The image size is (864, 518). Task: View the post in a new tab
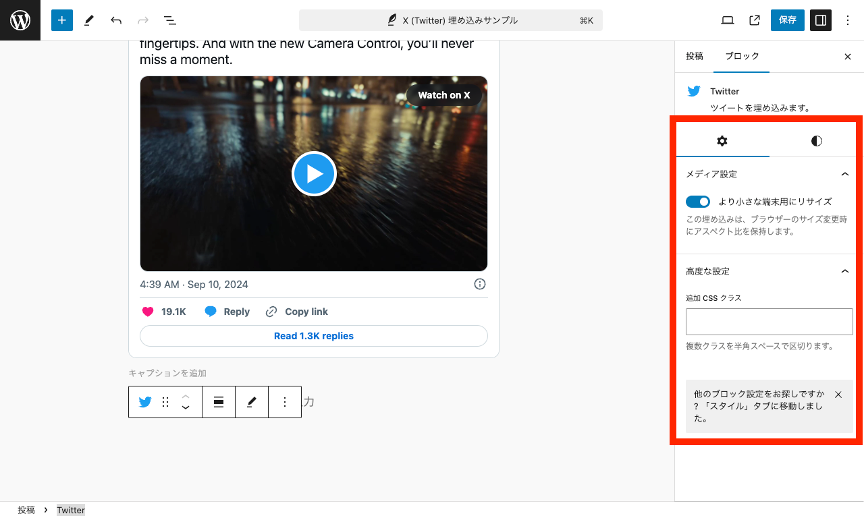click(x=755, y=20)
